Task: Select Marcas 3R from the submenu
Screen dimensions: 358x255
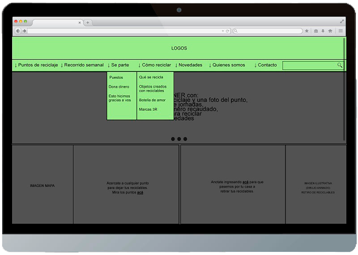Action: tap(148, 109)
